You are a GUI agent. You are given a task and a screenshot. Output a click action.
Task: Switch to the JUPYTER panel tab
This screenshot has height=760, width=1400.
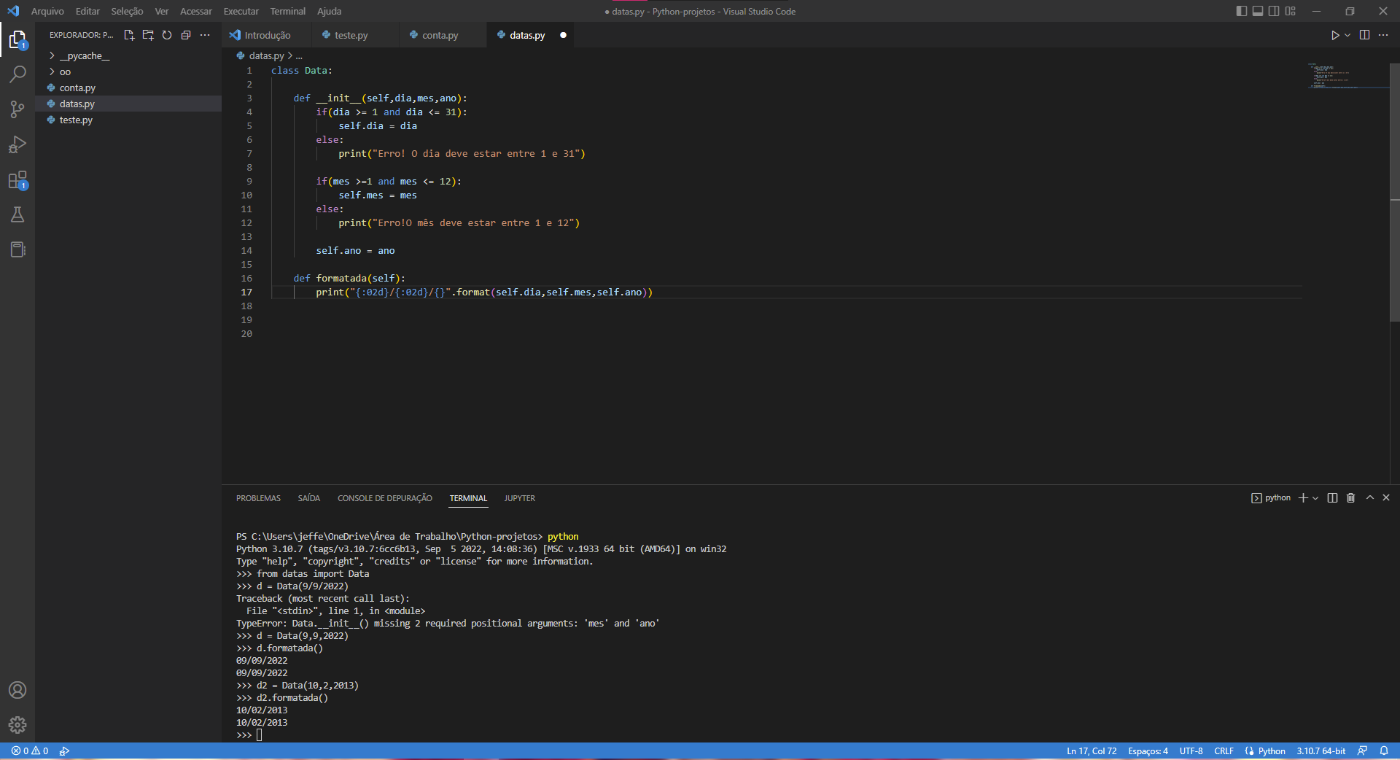click(519, 498)
